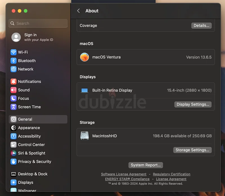Click the General gear icon
Screen dimensions: 225x196
13,119
